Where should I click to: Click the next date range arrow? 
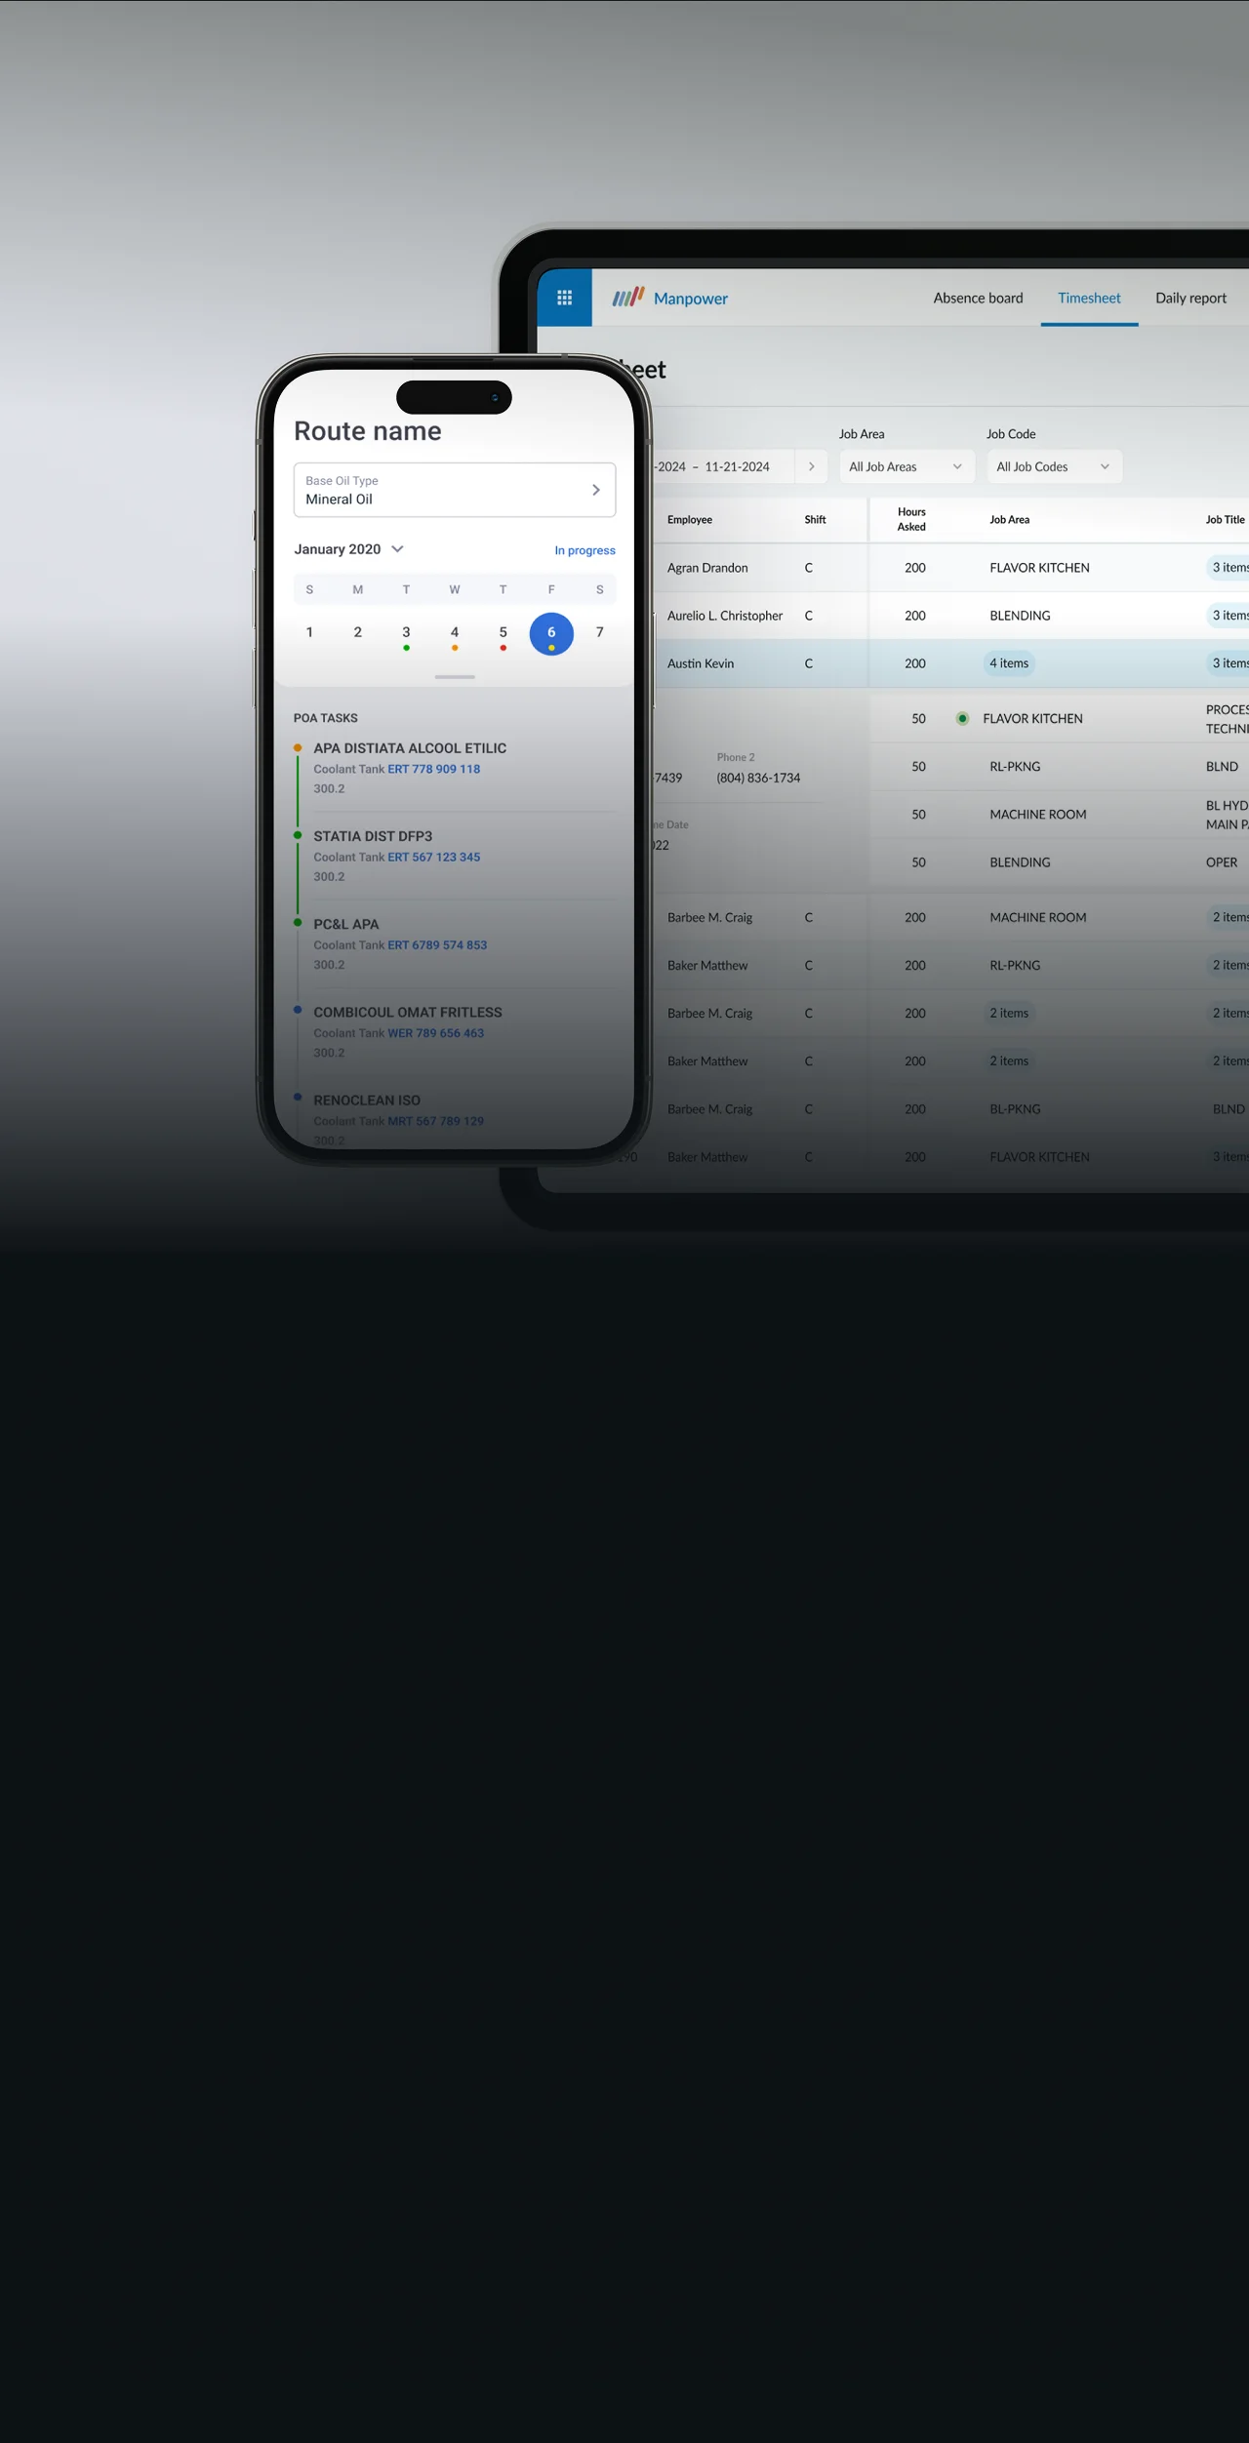click(811, 466)
